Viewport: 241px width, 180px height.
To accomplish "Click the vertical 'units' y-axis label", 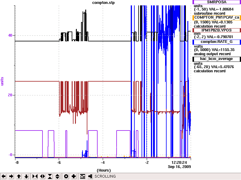I will click(x=2, y=81).
